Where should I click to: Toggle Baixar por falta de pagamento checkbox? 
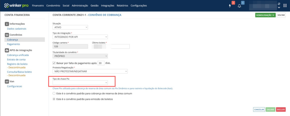pyautogui.click(x=54, y=63)
